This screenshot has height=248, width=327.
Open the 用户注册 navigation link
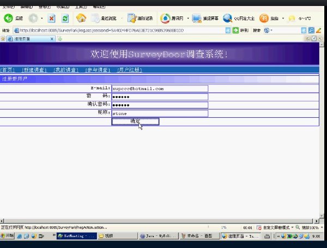130,70
